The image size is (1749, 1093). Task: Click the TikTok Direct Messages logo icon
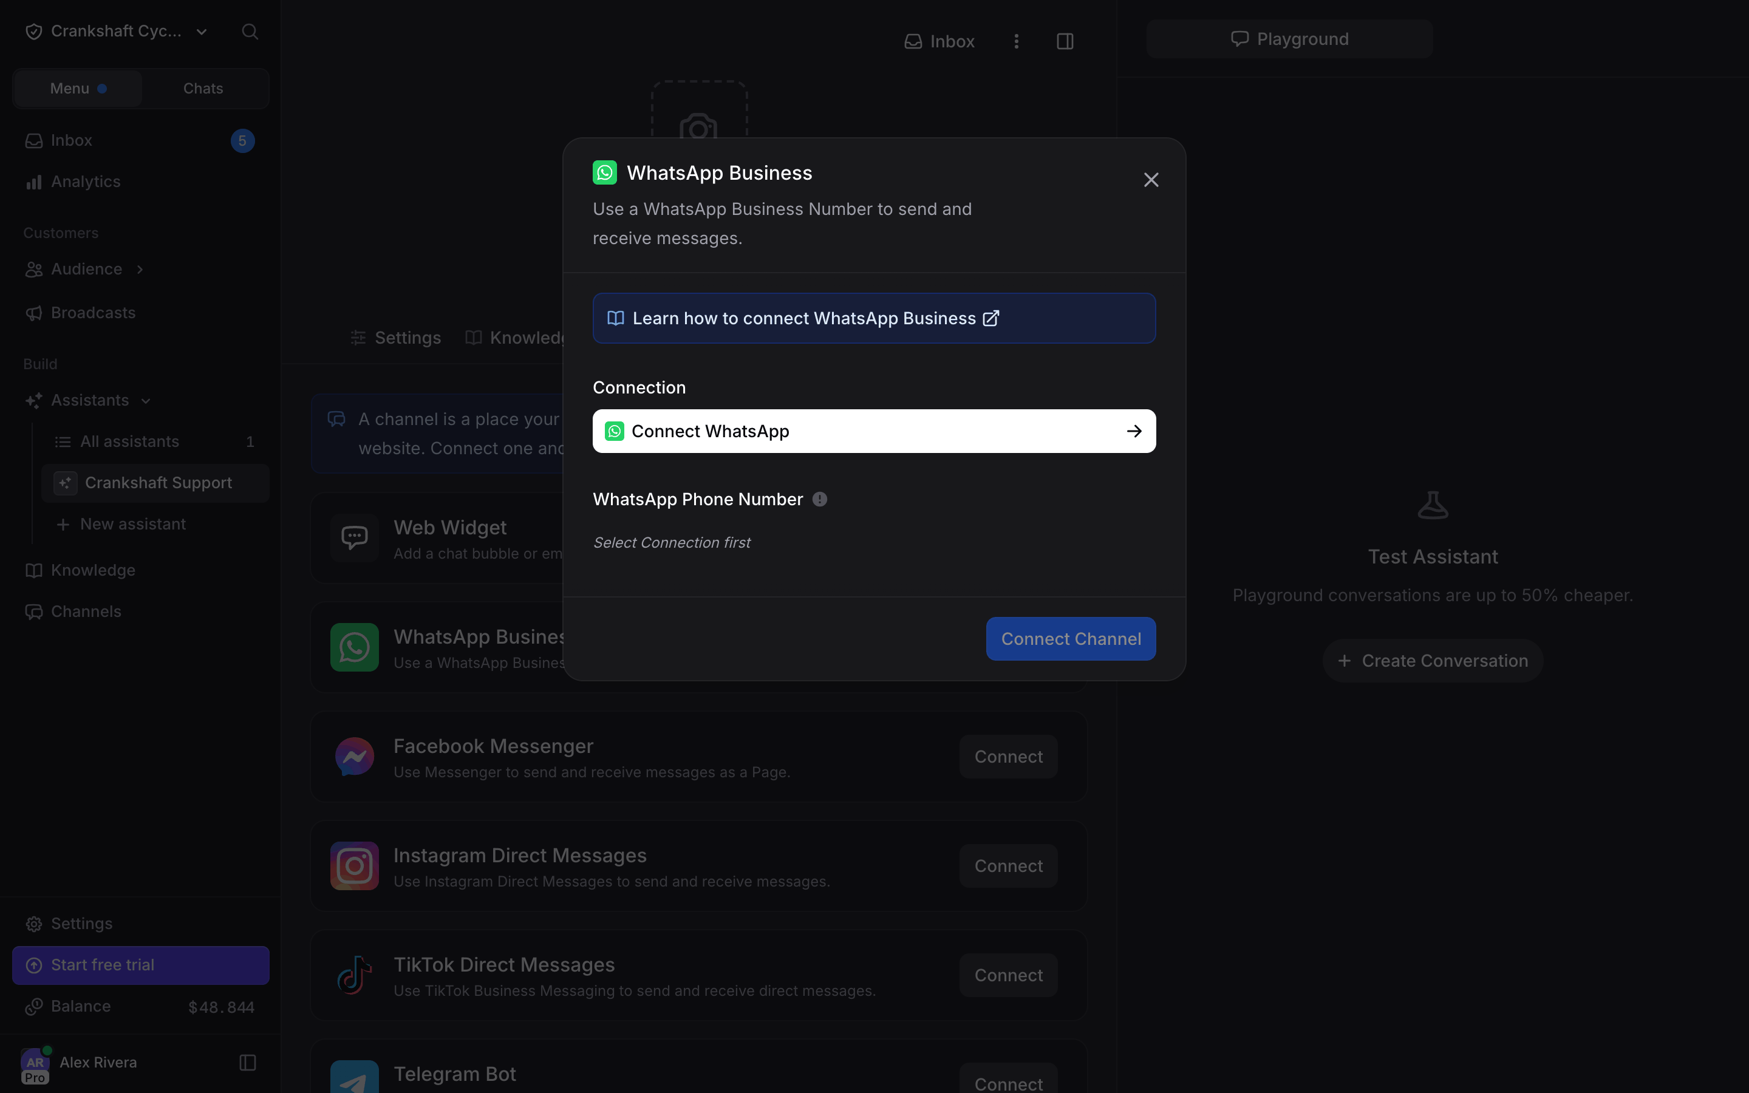coord(354,975)
